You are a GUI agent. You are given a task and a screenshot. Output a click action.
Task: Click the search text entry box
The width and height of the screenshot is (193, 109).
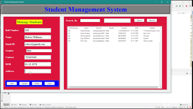(x=117, y=20)
